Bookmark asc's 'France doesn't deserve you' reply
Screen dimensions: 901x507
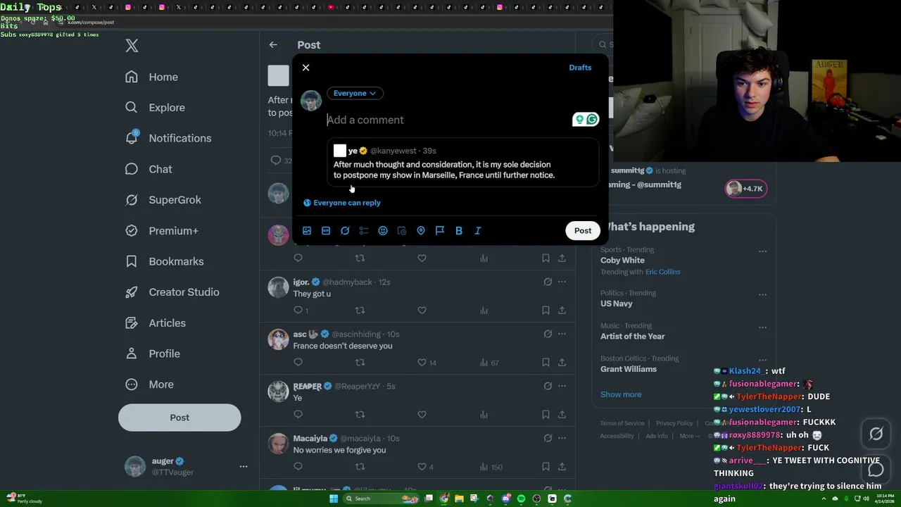[546, 362]
